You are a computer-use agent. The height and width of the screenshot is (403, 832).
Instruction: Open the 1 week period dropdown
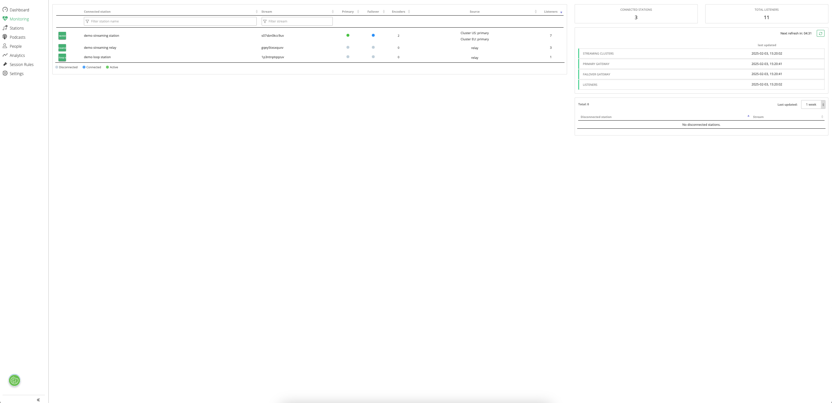tap(813, 105)
